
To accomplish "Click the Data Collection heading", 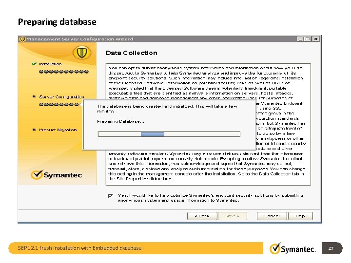I will point(131,53).
